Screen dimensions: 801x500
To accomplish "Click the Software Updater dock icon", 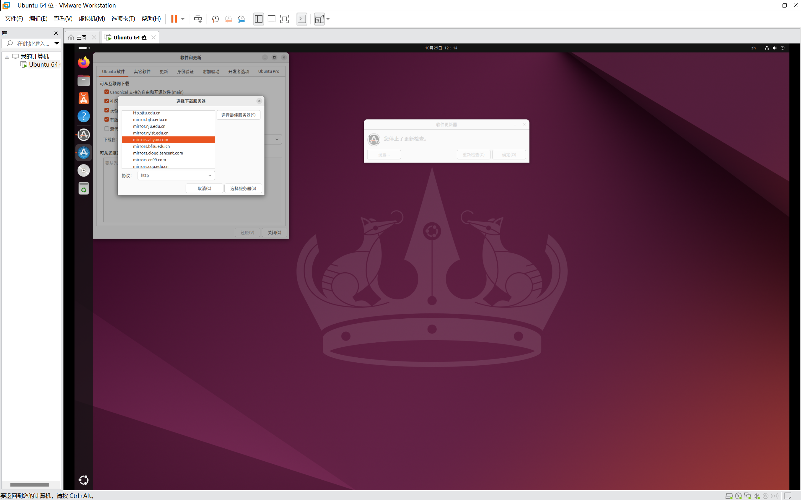I will point(83,134).
